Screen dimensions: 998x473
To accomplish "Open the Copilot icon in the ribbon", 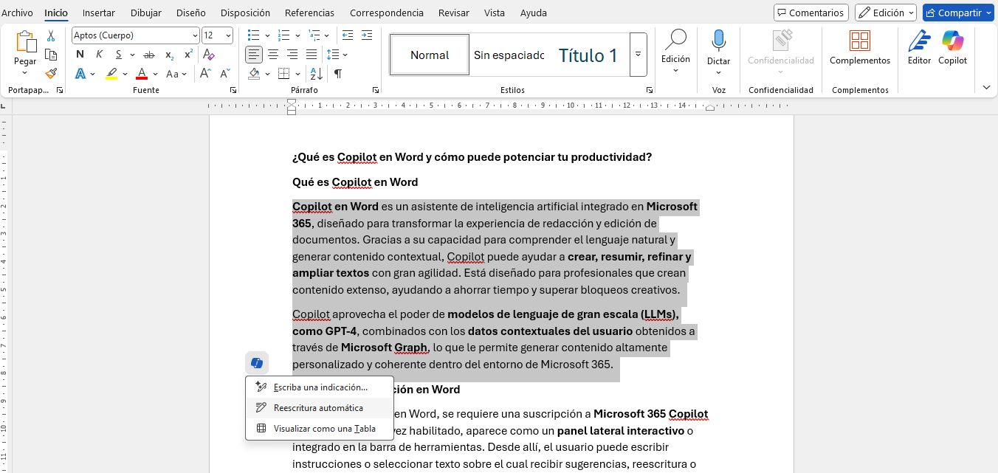I will 952,41.
